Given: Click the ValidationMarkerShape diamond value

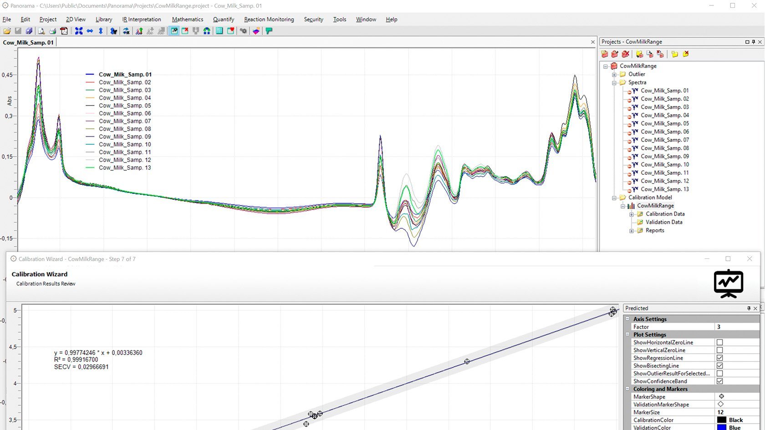Looking at the screenshot, I should coord(720,404).
